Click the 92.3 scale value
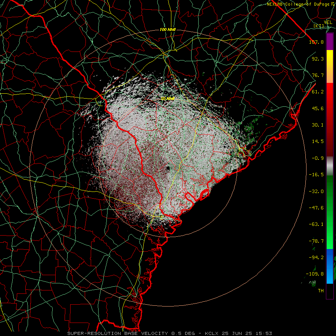336x336 pixels. pyautogui.click(x=318, y=59)
